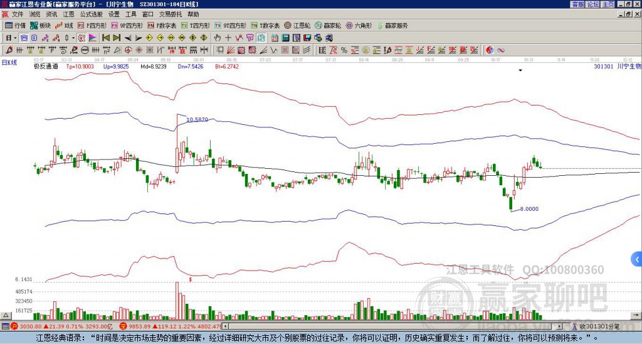
Task: Expand the blue side panel arrow
Action: coord(637,259)
